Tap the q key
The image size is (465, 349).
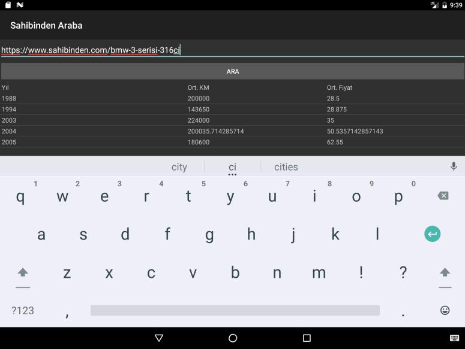pos(20,196)
